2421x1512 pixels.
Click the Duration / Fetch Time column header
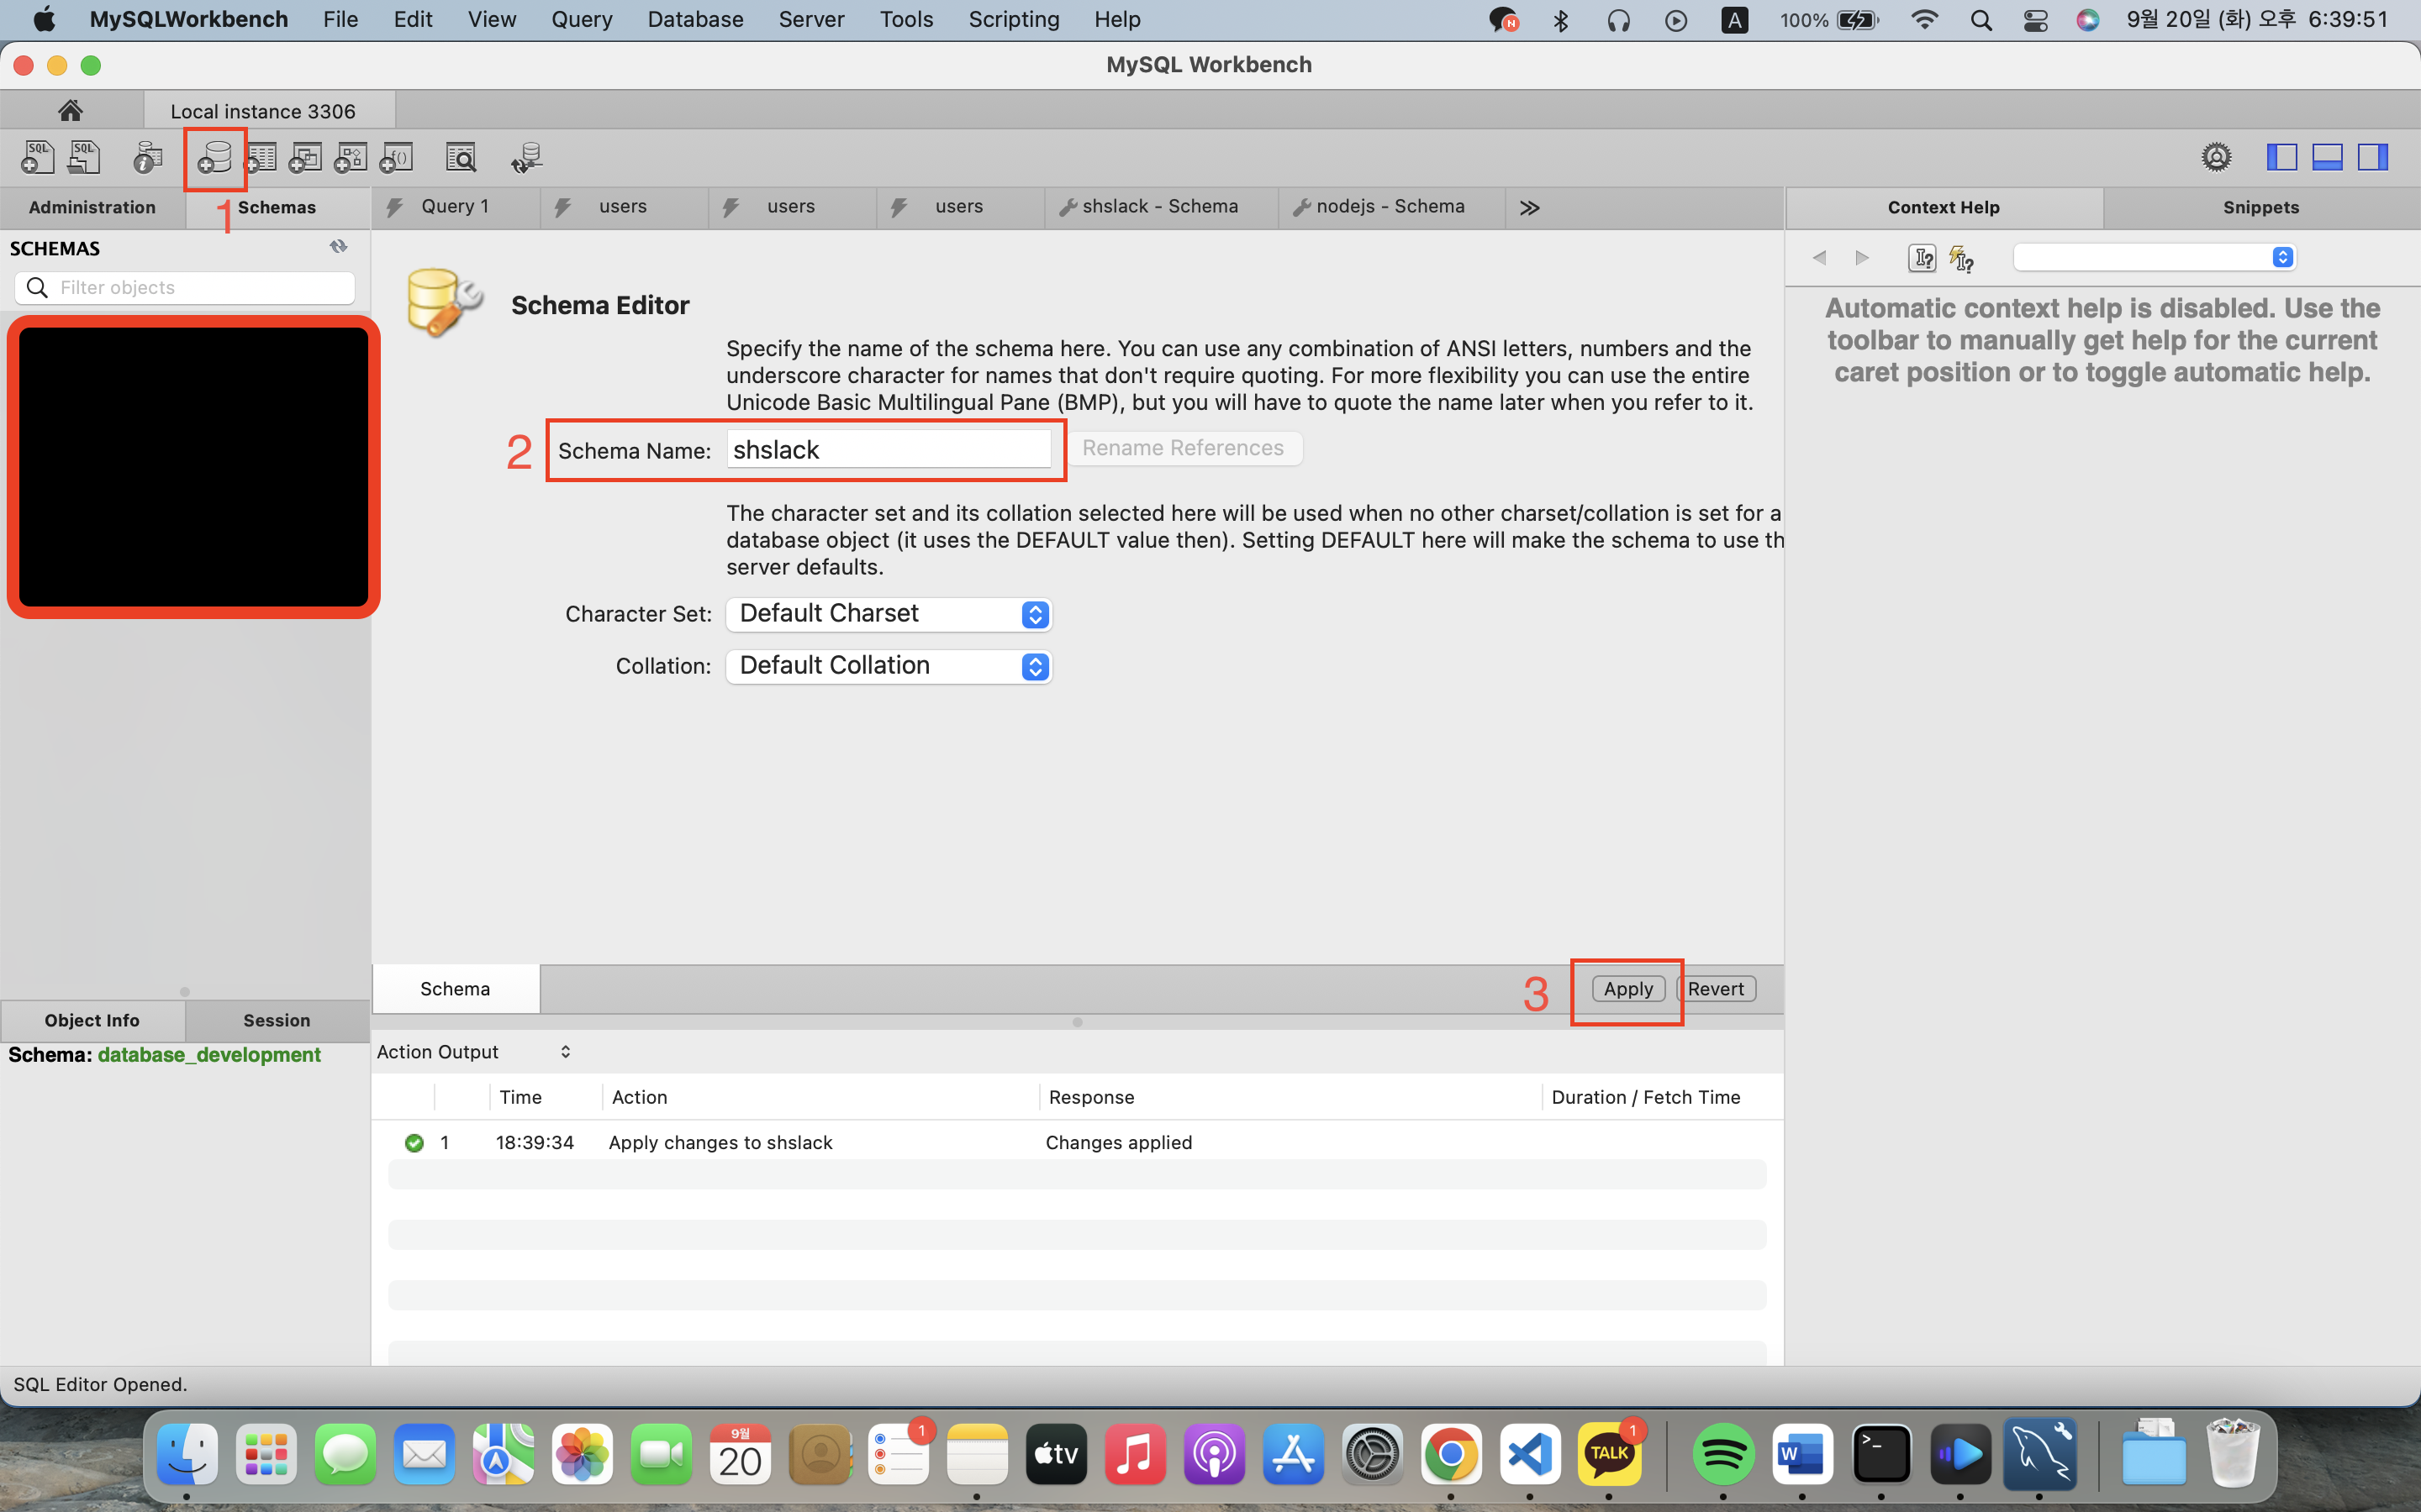click(1646, 1097)
